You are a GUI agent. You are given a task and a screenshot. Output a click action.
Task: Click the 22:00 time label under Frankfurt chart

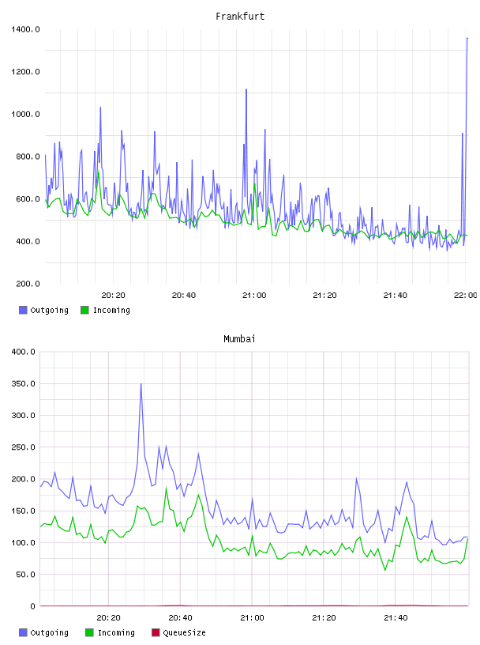point(466,296)
